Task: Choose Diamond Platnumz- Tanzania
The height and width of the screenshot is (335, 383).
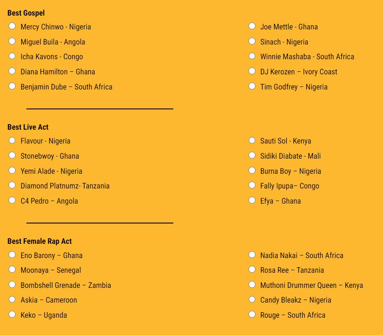Action: (x=12, y=185)
